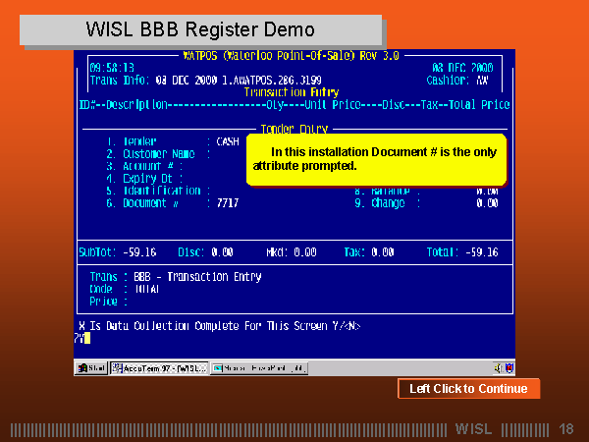Click the speaker volume tray icon

coord(496,367)
